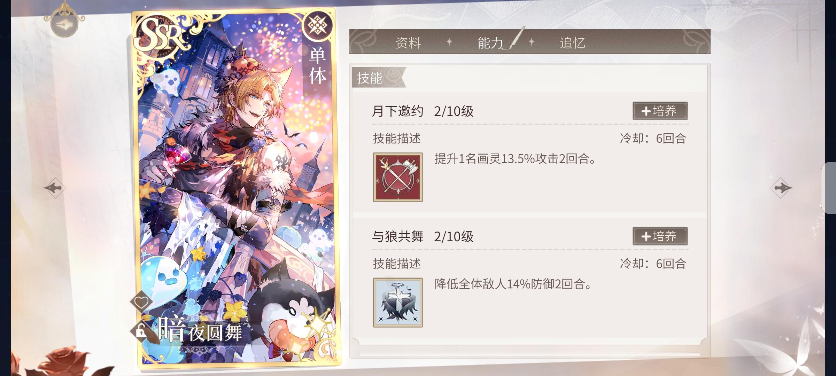The height and width of the screenshot is (376, 836).
Task: Open the 与狼共舞 shield skill icon
Action: point(398,303)
